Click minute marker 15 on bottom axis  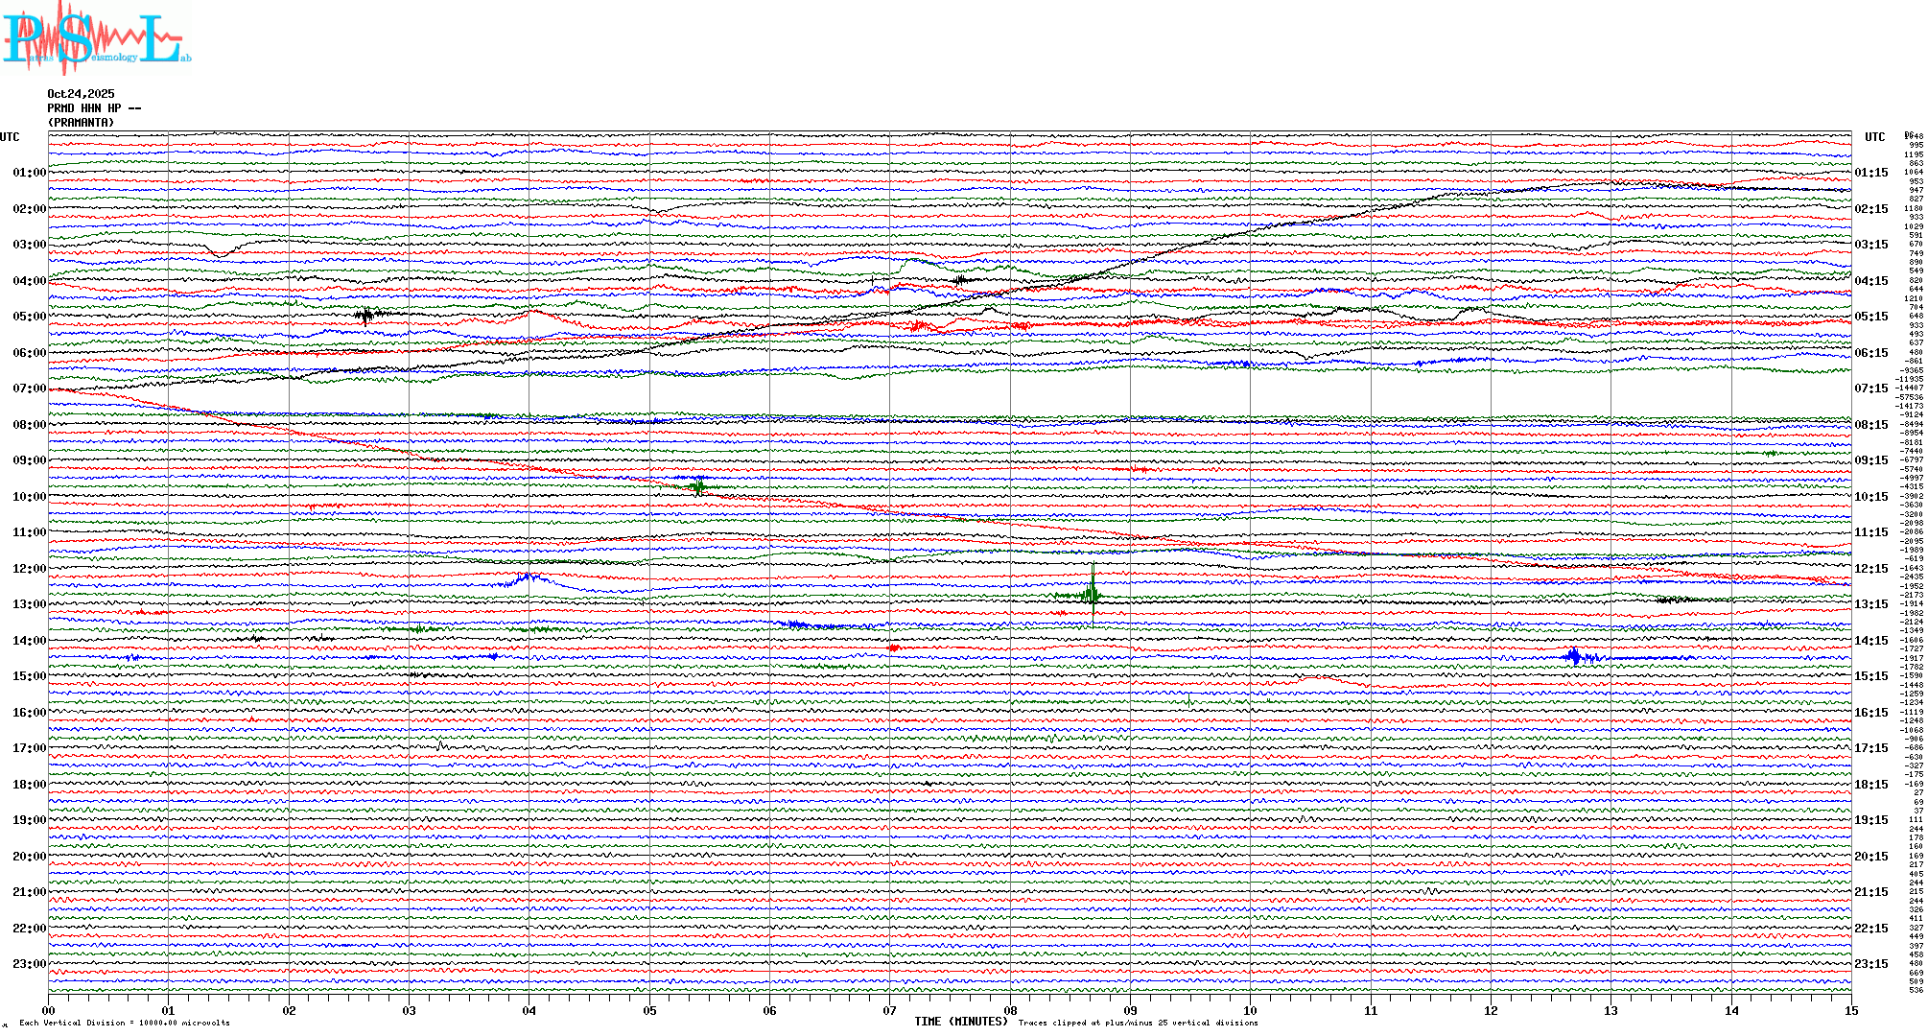tap(1851, 1010)
